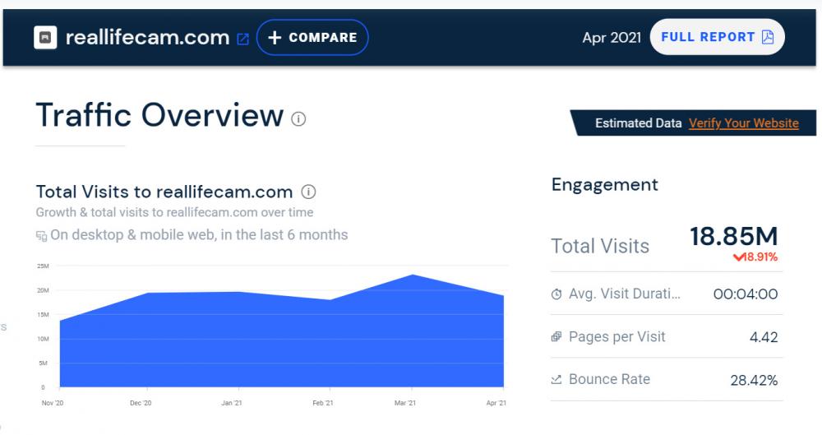Click the desktop and mobile device icon
The height and width of the screenshot is (435, 822).
41,236
